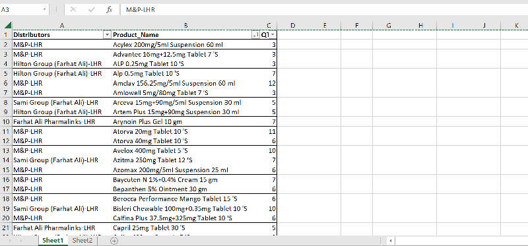Select cell Calfina Plus 37.5mg+325mg Tablet
The image size is (528, 246).
pos(186,218)
